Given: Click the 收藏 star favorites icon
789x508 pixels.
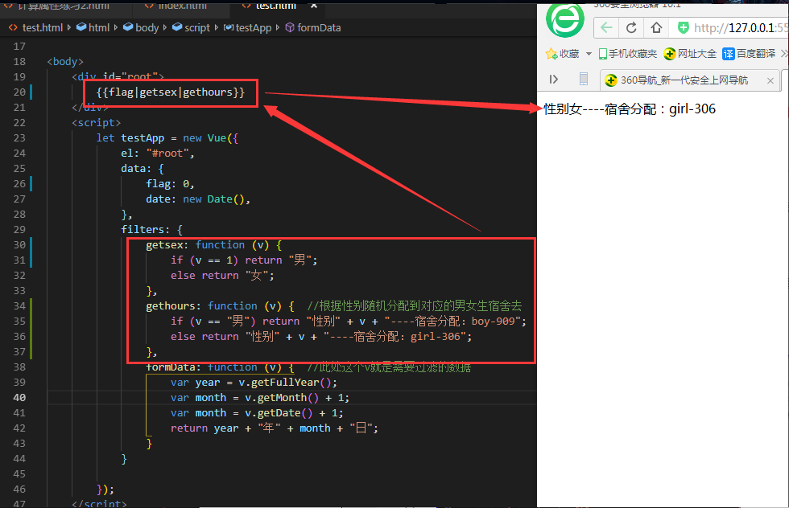Looking at the screenshot, I should click(x=551, y=54).
